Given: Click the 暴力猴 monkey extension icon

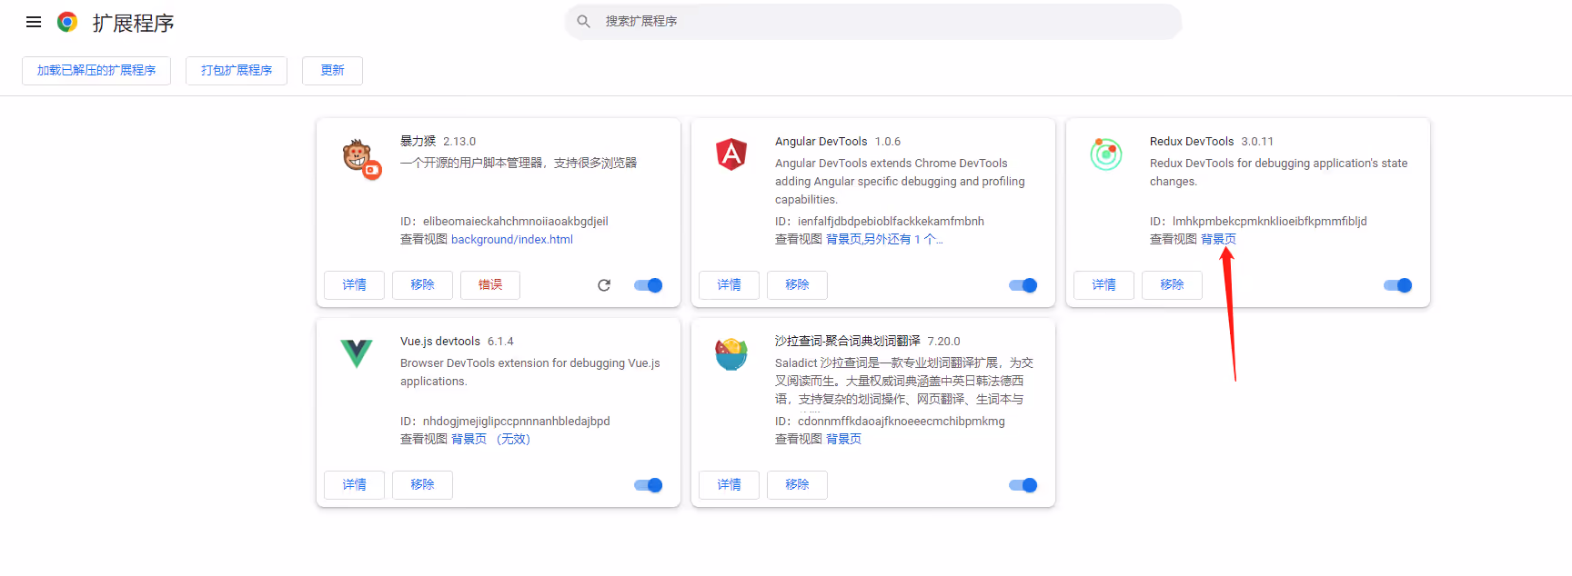Looking at the screenshot, I should pos(360,158).
